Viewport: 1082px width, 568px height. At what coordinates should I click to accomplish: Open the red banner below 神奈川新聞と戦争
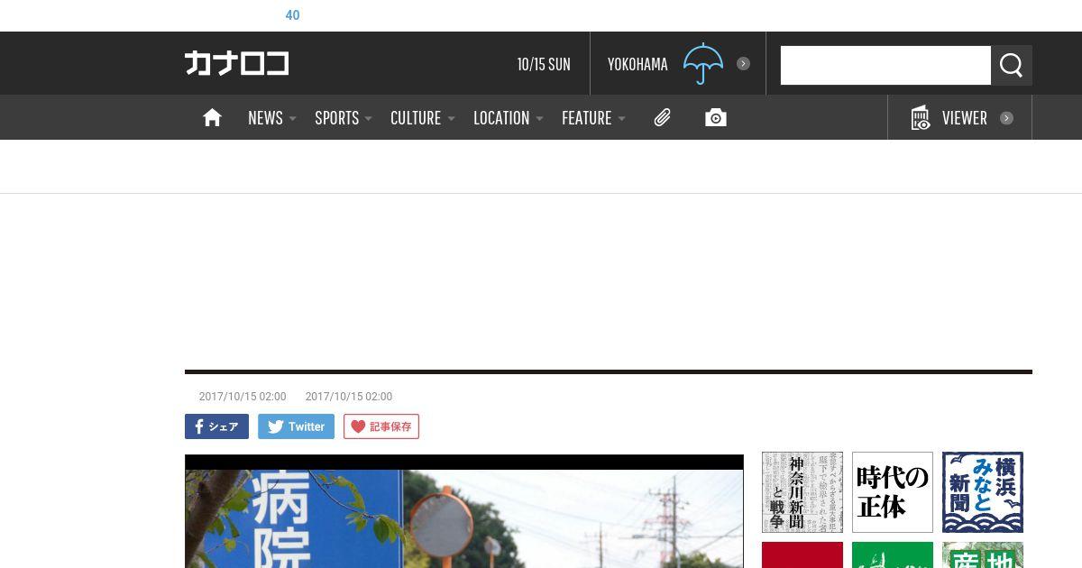802,554
